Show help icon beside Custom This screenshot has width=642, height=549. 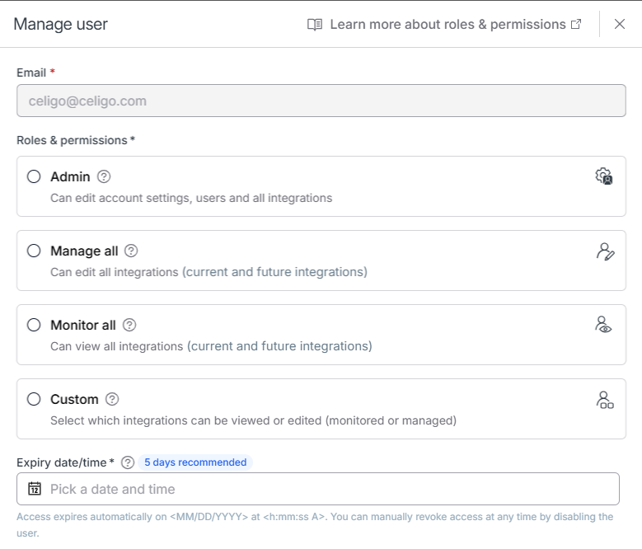click(x=112, y=399)
